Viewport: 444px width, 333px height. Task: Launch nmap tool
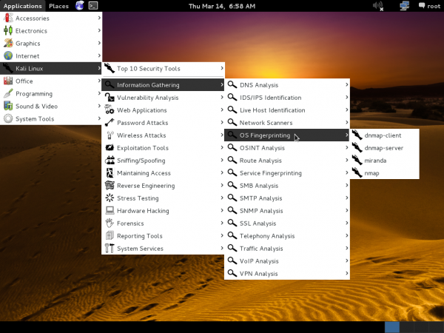[x=385, y=172]
